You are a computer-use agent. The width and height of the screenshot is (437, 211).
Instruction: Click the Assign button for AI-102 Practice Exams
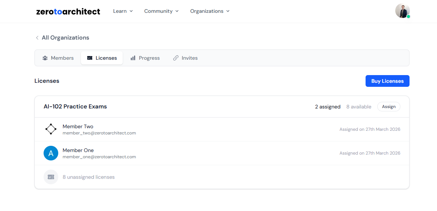pyautogui.click(x=389, y=107)
